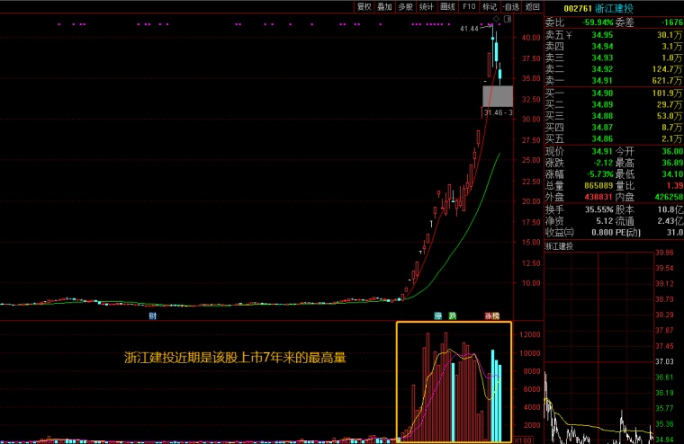684x444 pixels.
Task: Click the stock name 浙江建投 in the header
Action: (x=617, y=7)
